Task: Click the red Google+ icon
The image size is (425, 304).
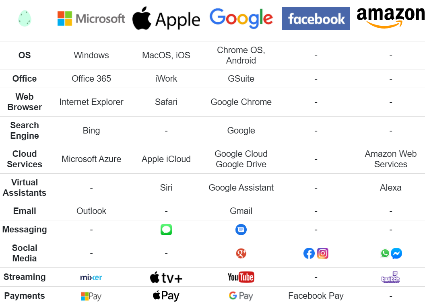Action: tap(241, 253)
